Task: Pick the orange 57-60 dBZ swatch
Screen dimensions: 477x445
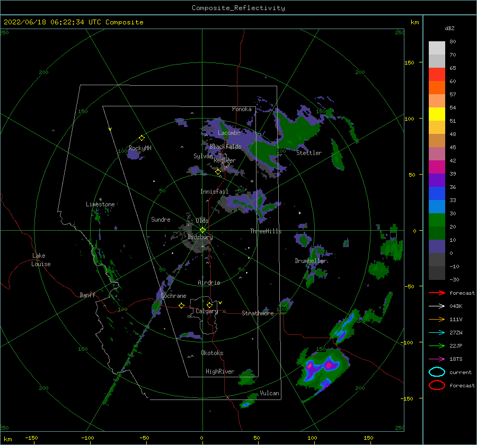Action: pyautogui.click(x=437, y=88)
